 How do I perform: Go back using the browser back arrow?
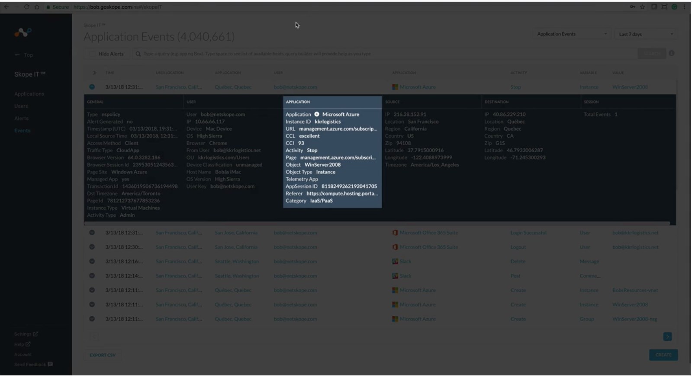[6, 7]
